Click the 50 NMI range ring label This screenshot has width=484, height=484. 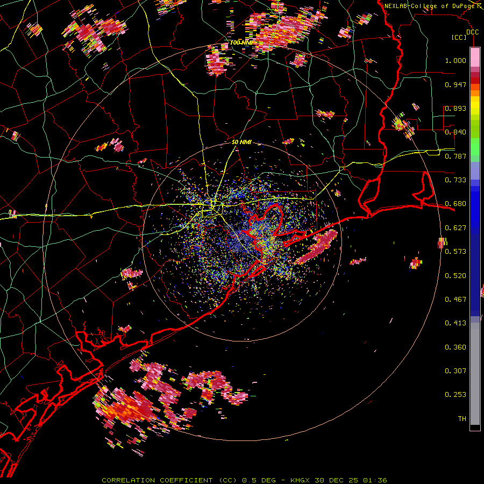[x=241, y=143]
